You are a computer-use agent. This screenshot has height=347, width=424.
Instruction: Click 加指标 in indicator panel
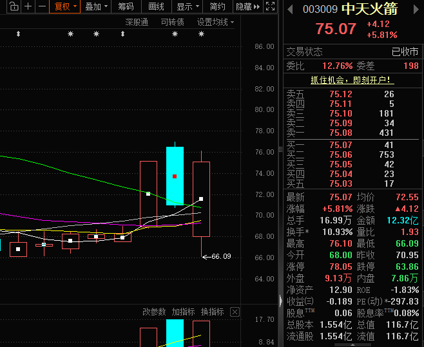183,312
